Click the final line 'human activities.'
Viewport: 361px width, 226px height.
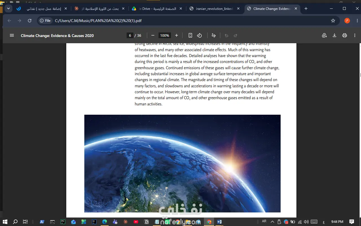[x=148, y=104]
